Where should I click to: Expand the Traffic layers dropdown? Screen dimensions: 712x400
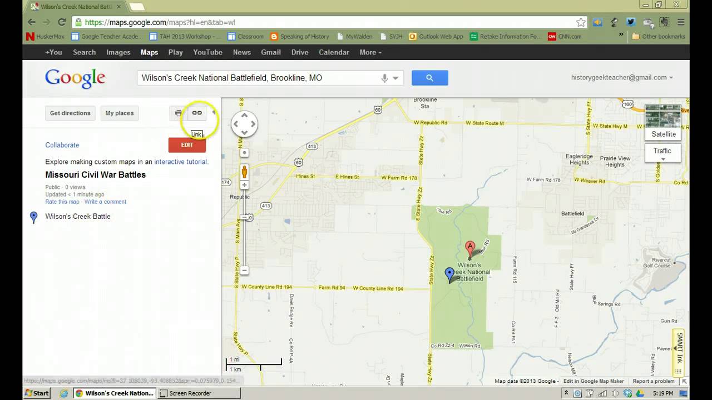(x=663, y=153)
